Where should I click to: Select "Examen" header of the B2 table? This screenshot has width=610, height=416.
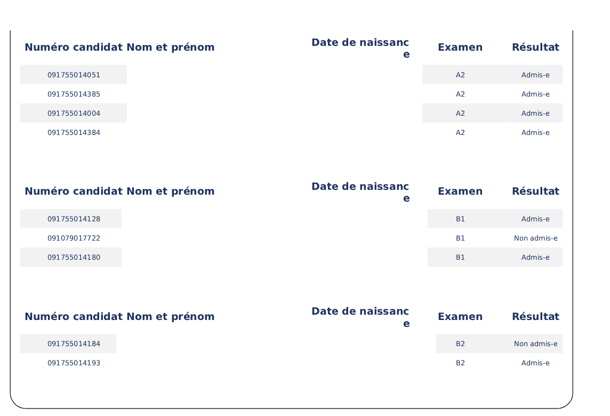pos(460,317)
